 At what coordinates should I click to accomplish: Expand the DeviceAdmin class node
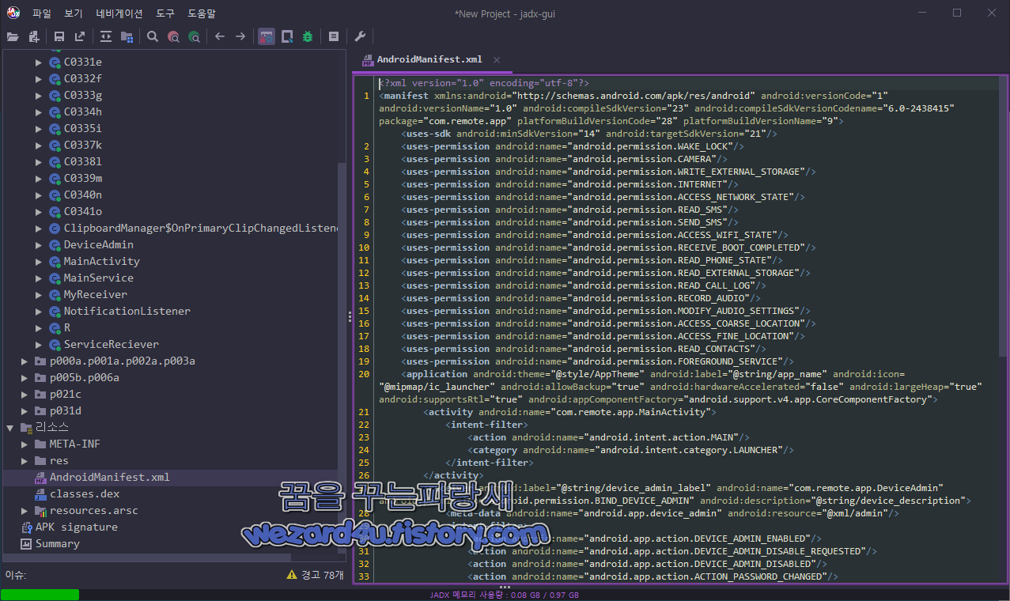pos(39,244)
